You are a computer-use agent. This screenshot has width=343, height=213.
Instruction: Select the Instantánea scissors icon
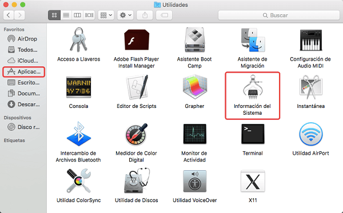310,87
